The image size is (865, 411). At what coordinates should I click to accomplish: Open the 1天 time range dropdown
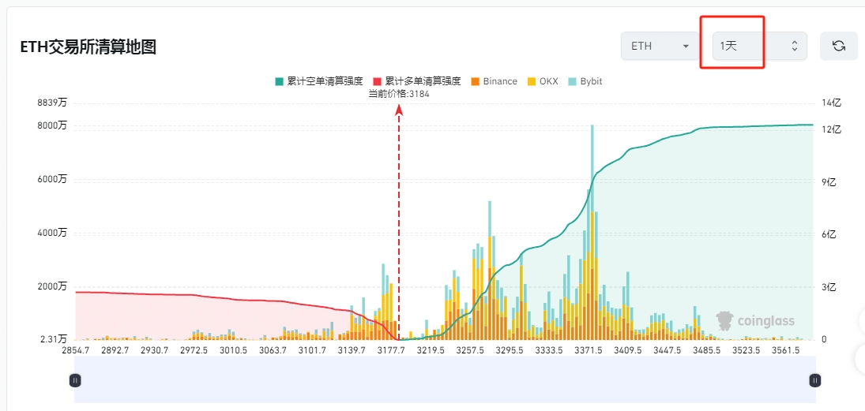[x=758, y=47]
